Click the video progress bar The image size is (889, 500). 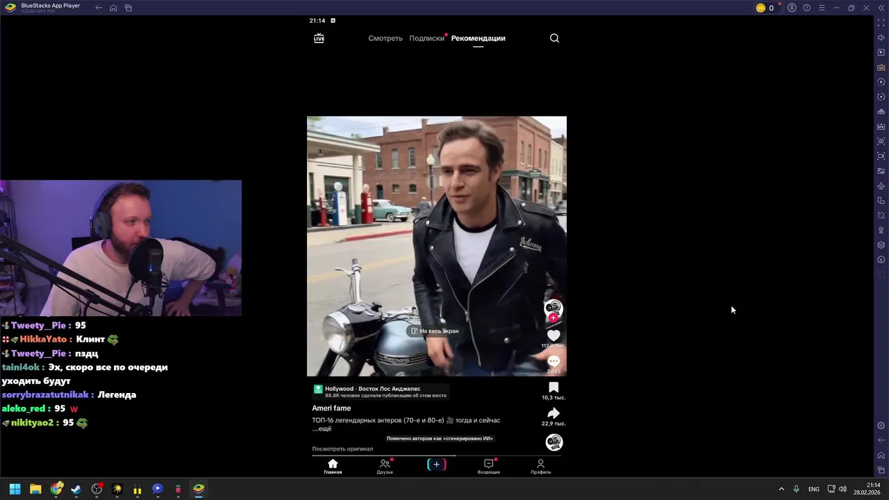(x=437, y=456)
